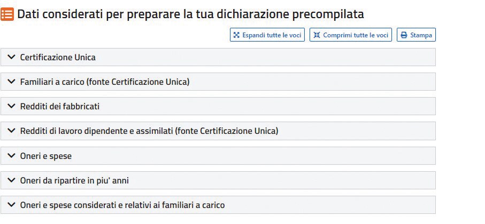Click Espandi tutte le voci button
Screen dimensions: 485x224
tap(267, 35)
